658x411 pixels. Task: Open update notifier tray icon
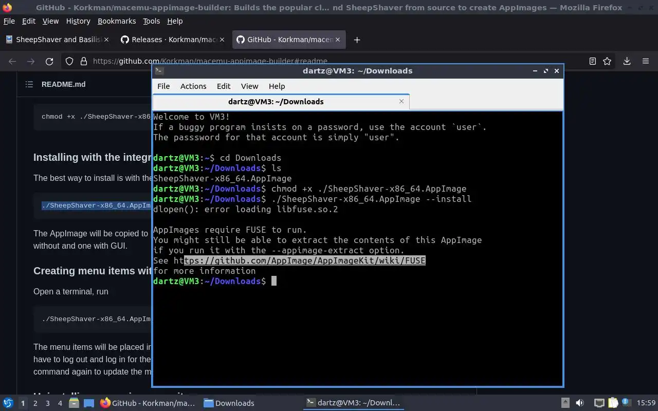(627, 403)
